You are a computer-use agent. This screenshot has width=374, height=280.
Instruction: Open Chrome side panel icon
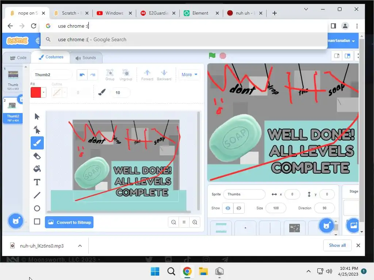point(333,26)
